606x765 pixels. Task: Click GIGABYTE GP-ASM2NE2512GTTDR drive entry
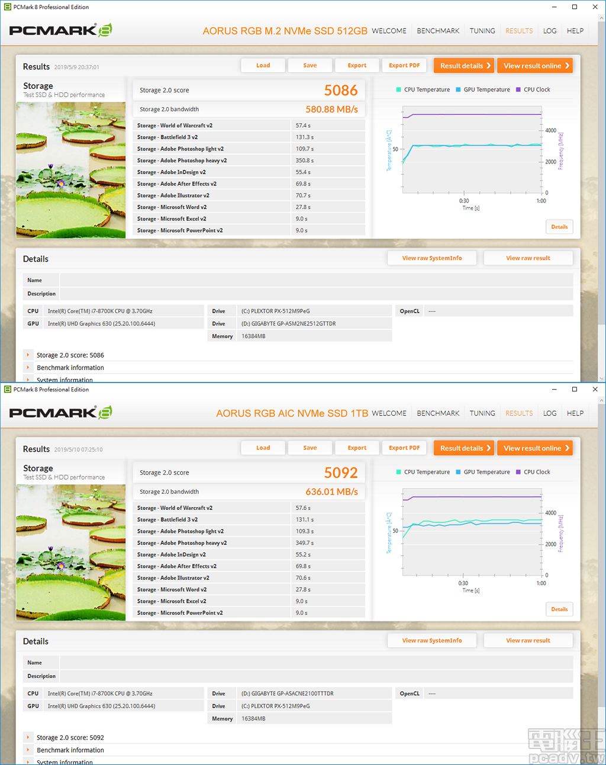coord(288,324)
